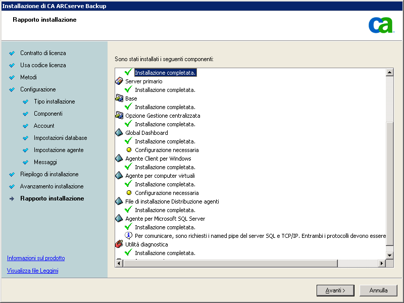Click the Server primario component icon
The width and height of the screenshot is (404, 303).
pyautogui.click(x=120, y=81)
